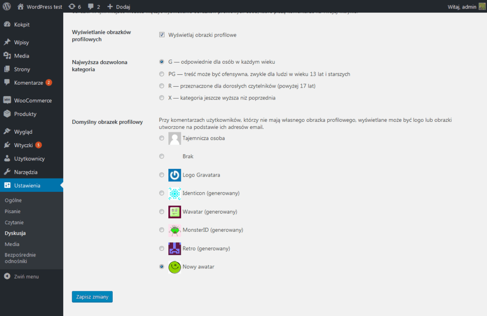Click the Retro avatar image
The image size is (487, 316).
(175, 248)
